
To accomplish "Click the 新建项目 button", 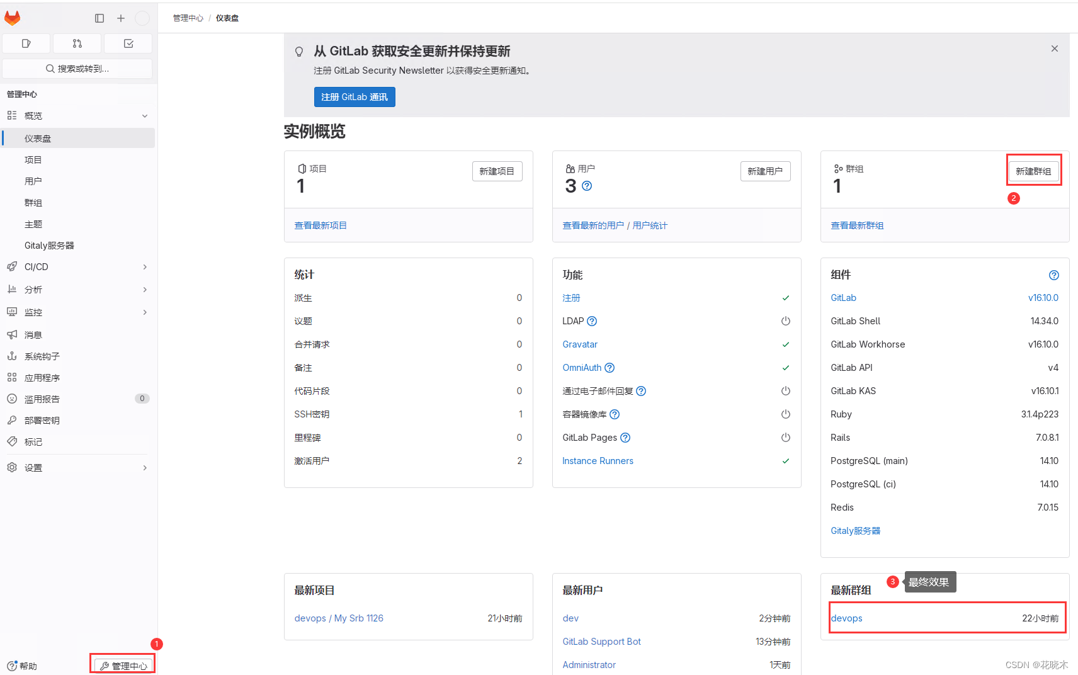I will pyautogui.click(x=497, y=171).
